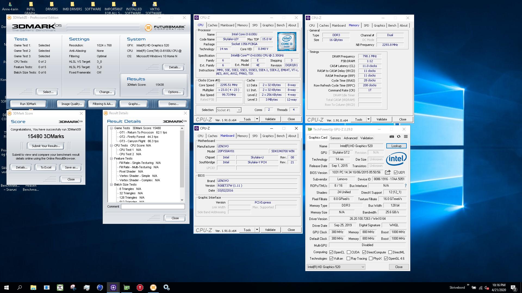Open the Socket #1 selection dropdown
Image resolution: width=522 pixels, height=293 pixels.
[x=229, y=110]
